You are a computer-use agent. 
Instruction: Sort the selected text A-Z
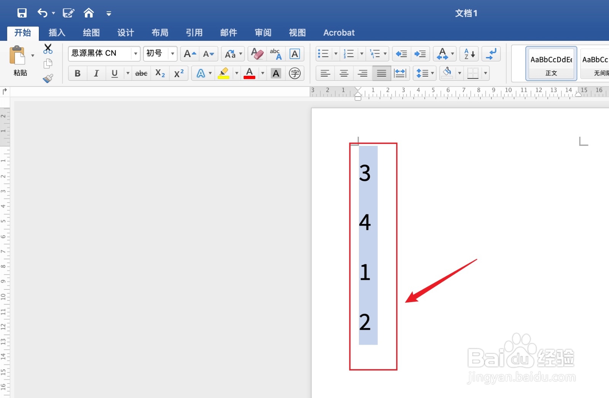click(x=469, y=54)
